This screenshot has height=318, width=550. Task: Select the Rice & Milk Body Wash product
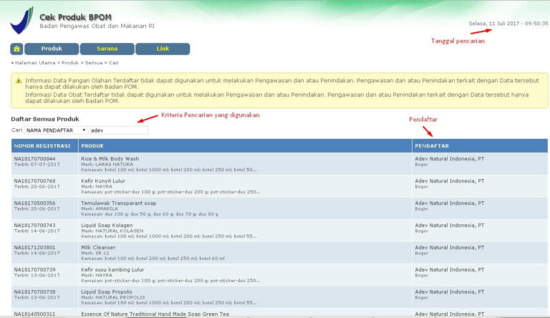click(x=110, y=158)
